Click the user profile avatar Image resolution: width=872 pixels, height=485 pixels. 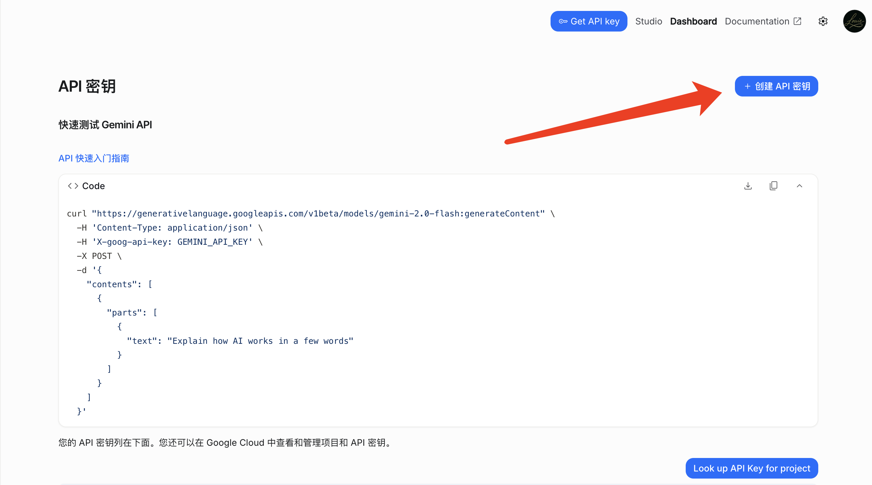(854, 21)
